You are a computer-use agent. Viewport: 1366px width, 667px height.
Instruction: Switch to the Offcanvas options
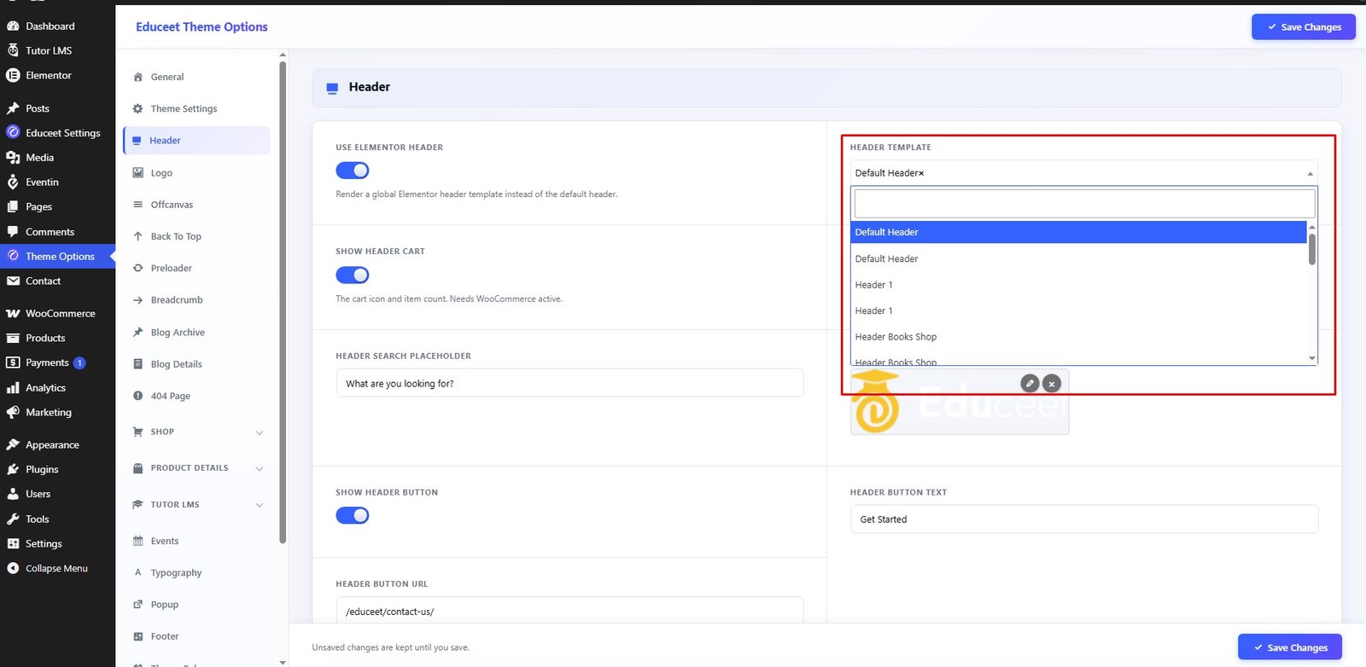pos(196,205)
